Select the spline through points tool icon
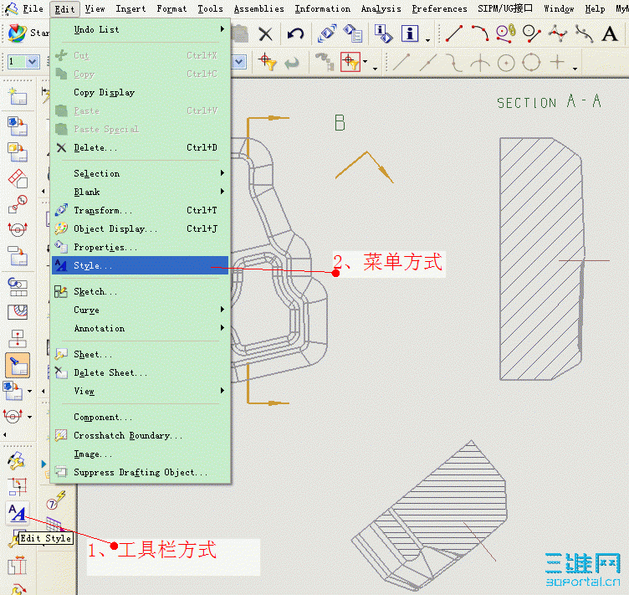This screenshot has width=629, height=595. coord(558,33)
